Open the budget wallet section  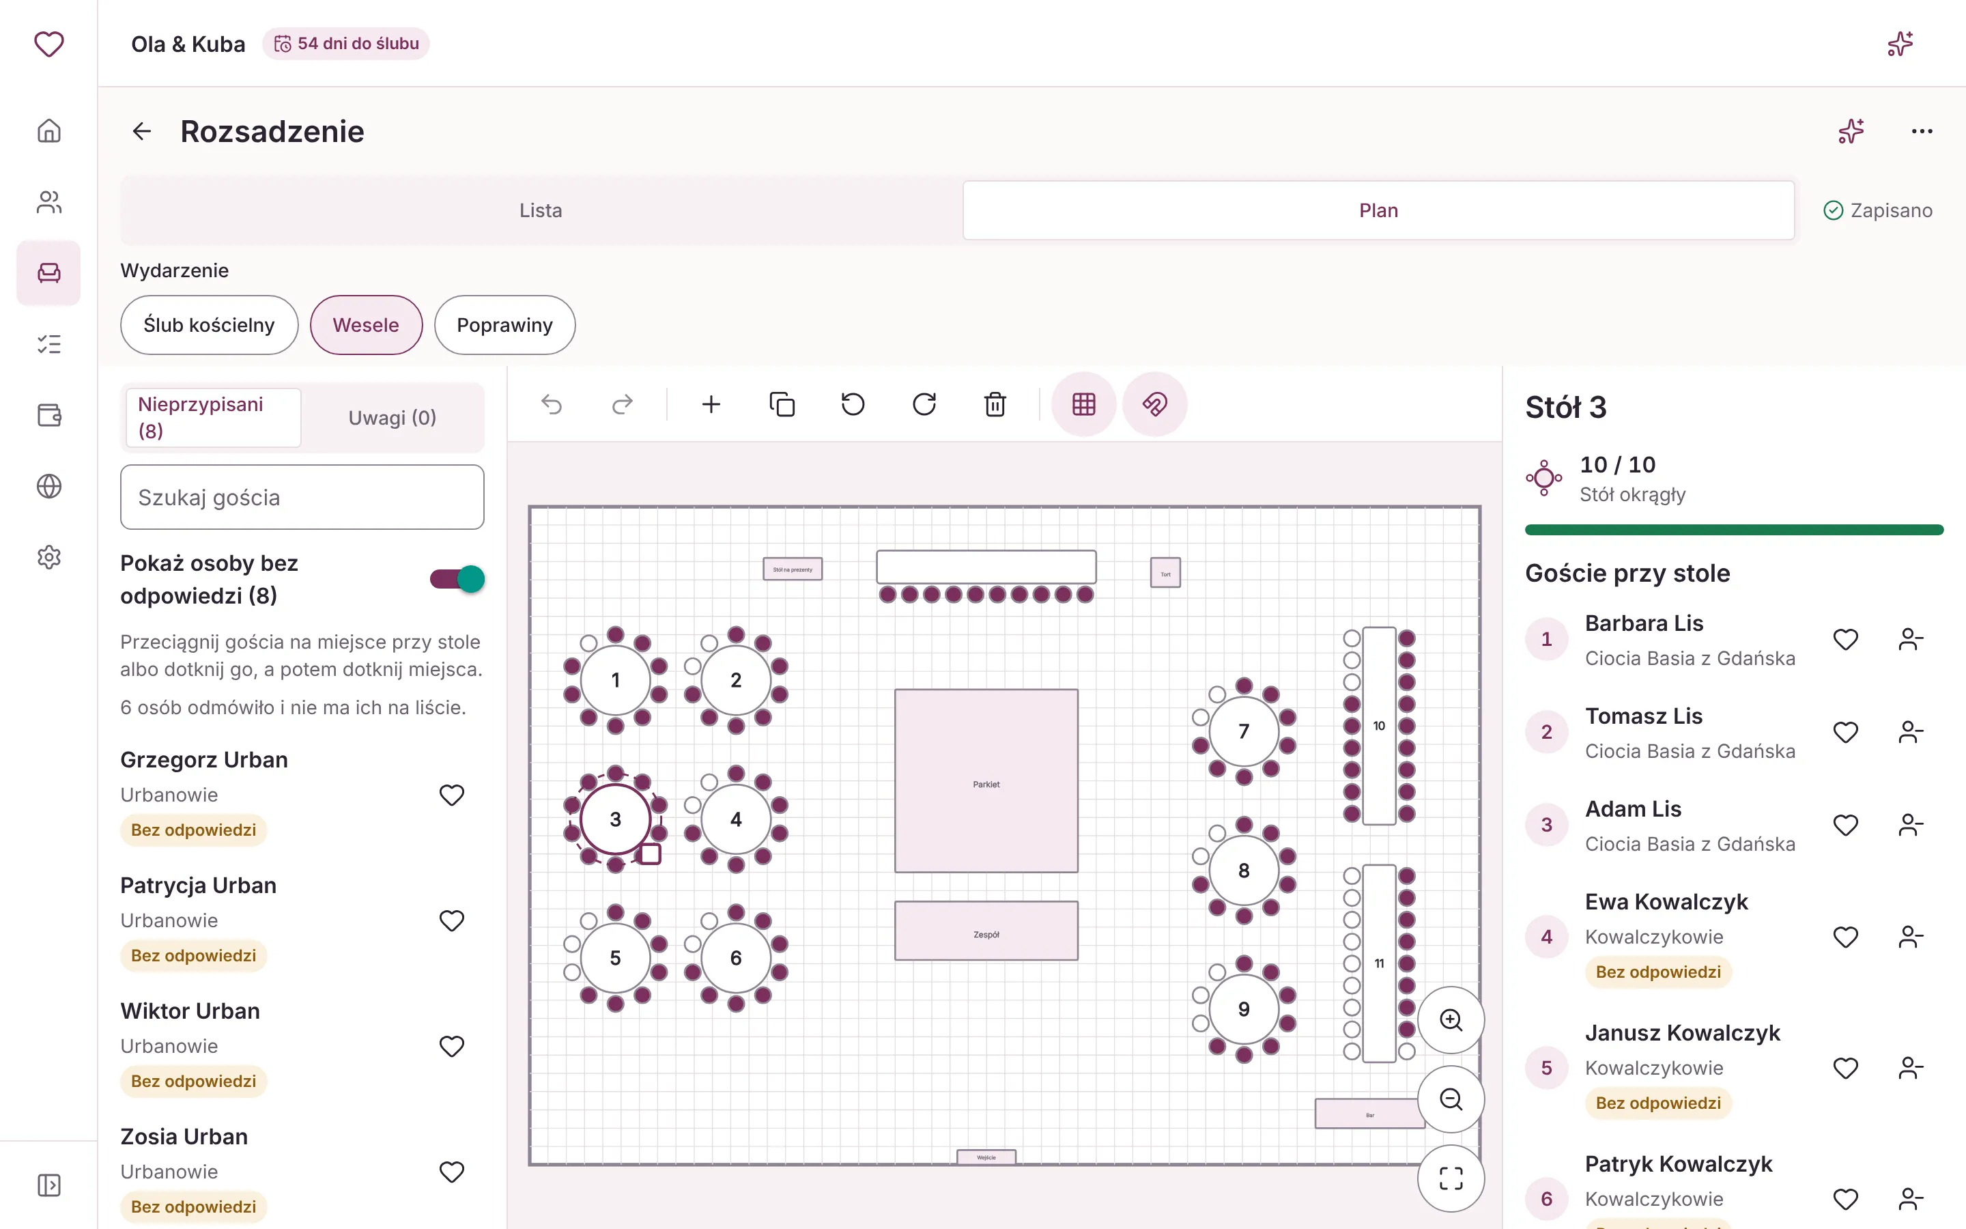[48, 415]
